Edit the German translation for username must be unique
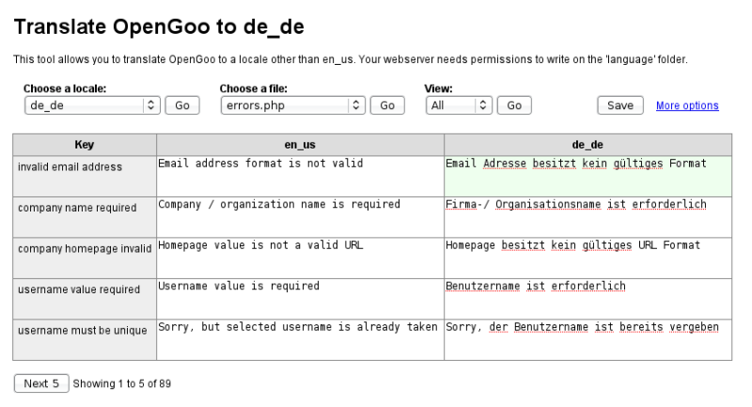 click(587, 339)
